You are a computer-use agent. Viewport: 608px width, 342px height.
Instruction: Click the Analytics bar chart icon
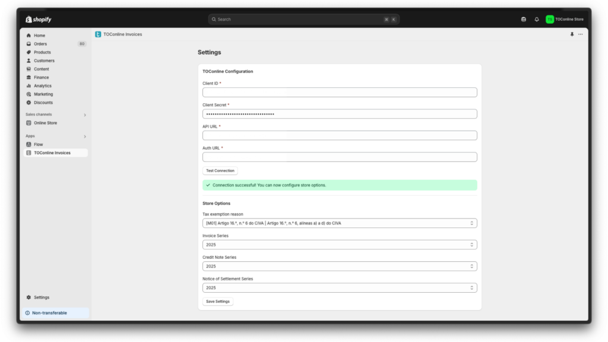point(28,85)
